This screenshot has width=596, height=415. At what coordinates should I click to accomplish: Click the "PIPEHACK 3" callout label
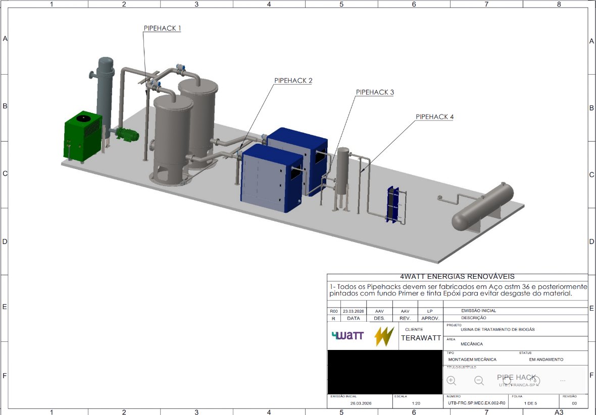pyautogui.click(x=375, y=92)
